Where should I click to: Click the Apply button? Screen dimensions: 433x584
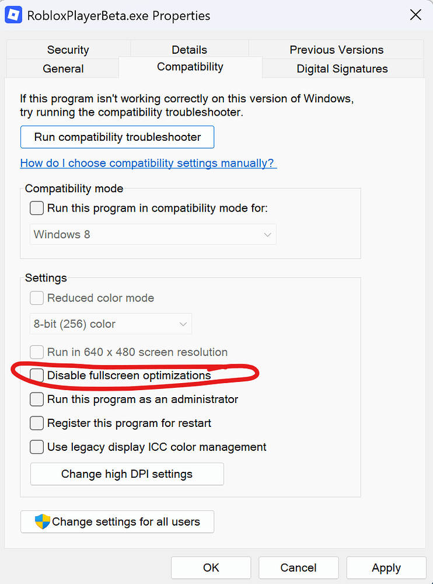tap(386, 568)
